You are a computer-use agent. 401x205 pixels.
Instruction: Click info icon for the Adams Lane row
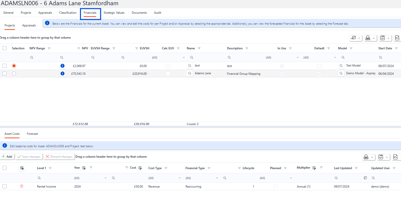(62, 73)
